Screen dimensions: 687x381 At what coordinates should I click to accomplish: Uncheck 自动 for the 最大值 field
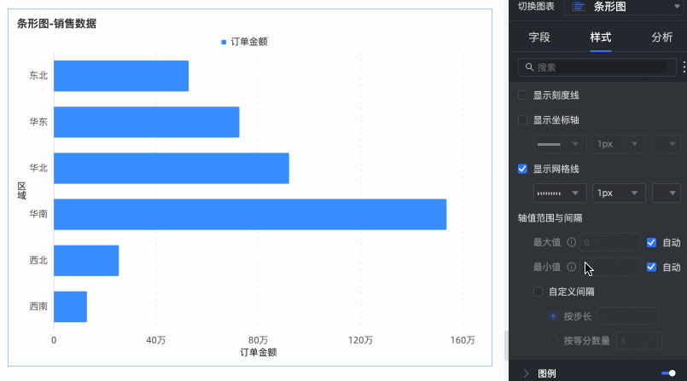651,242
